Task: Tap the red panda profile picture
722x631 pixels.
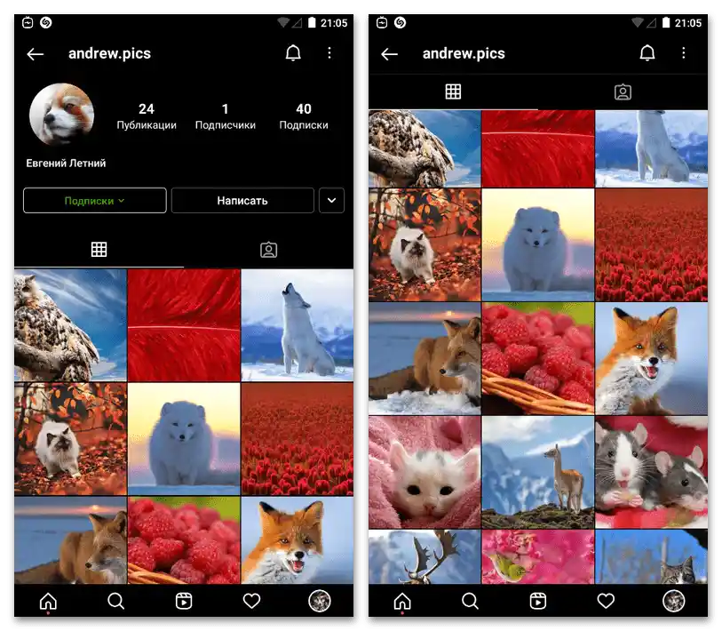Action: click(61, 115)
